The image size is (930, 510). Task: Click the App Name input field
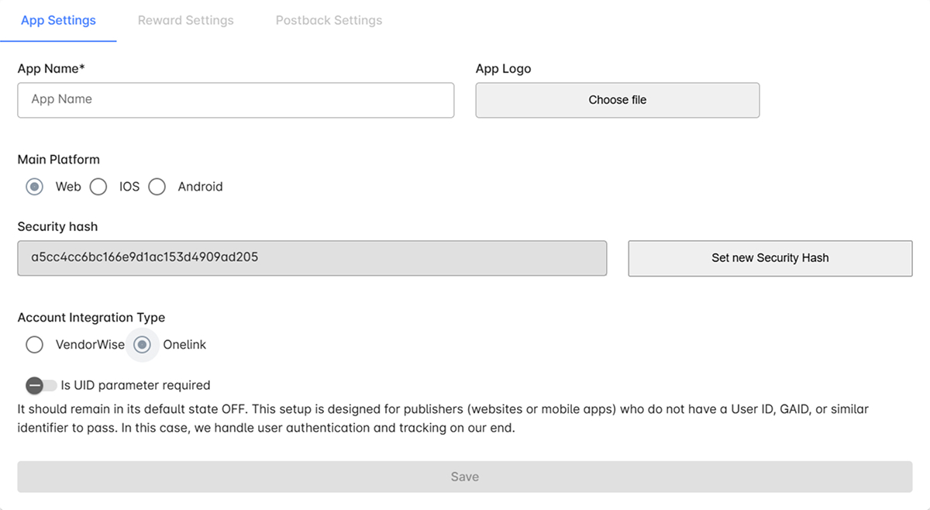click(x=236, y=100)
